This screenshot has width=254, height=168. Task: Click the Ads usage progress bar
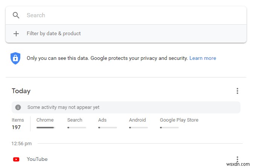(108, 128)
